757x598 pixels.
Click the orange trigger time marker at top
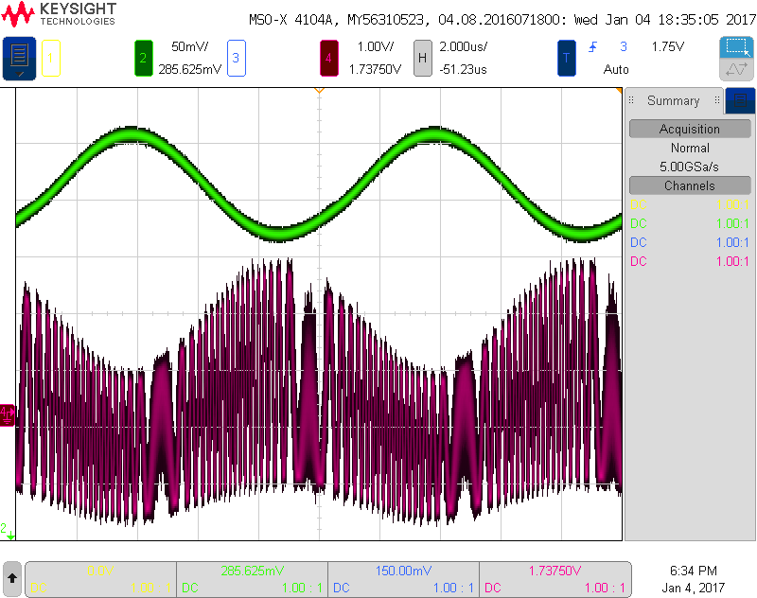click(319, 90)
